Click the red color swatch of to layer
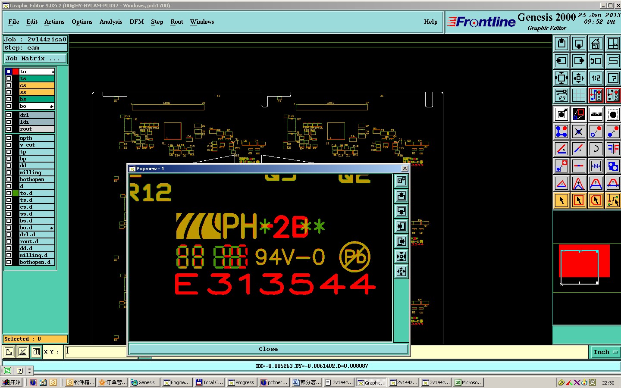 (x=16, y=72)
